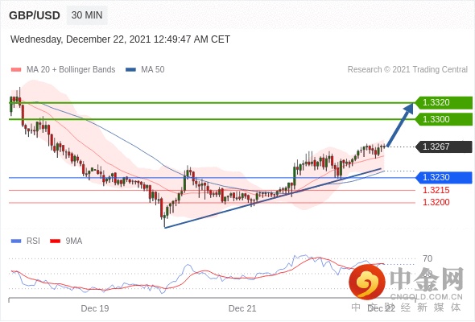Select the 1.3300 resistance price tag
475x322 pixels.
pos(444,119)
